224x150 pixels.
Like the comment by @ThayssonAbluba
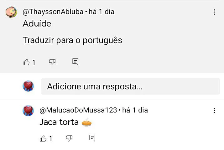coord(26,62)
